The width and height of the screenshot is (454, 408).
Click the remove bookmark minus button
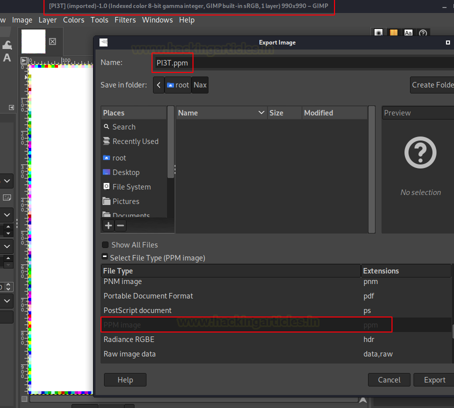(x=120, y=225)
